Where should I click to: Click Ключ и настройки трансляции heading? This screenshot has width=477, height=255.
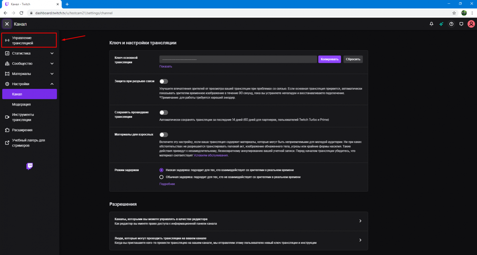tap(143, 43)
